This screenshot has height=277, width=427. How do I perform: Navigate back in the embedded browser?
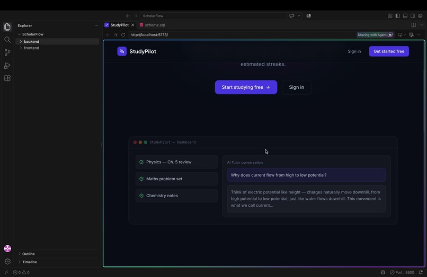tap(108, 35)
